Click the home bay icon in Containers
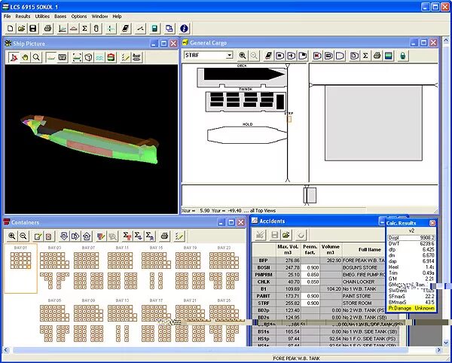Viewport: 452px width, 363px height. [x=87, y=236]
